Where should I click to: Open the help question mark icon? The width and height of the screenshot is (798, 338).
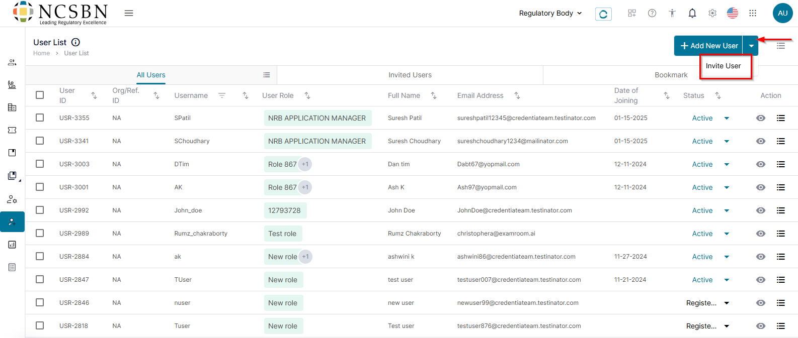tap(652, 14)
